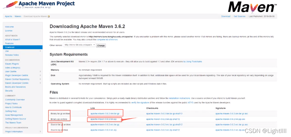Open How to Contribute link
Viewport: 291px width, 137px height.
(13, 107)
